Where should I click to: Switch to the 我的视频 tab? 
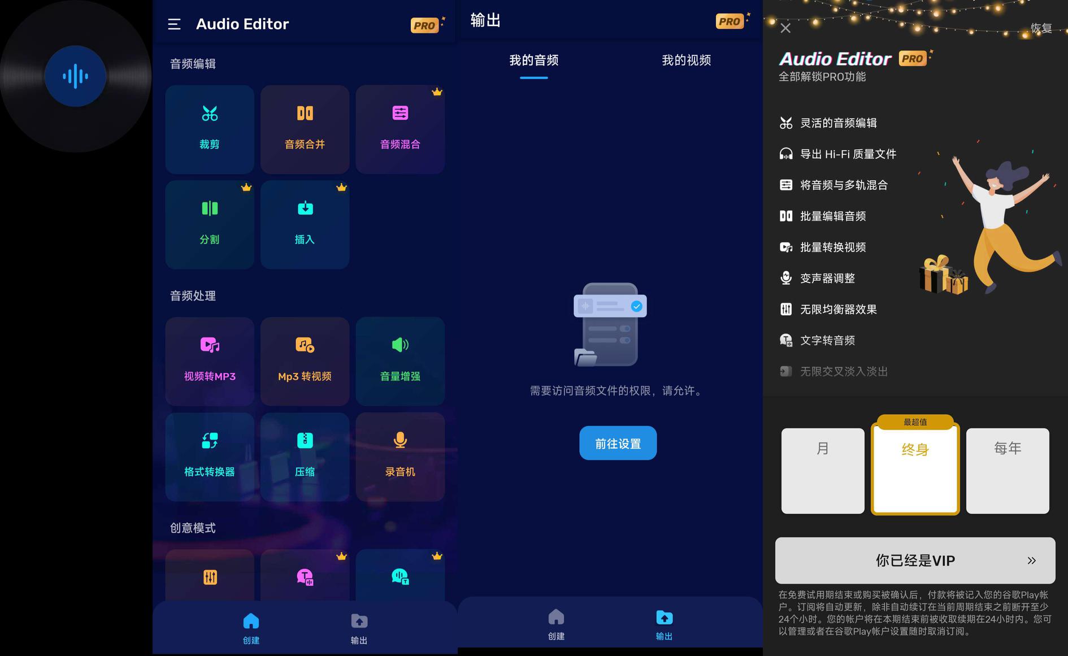(x=686, y=60)
